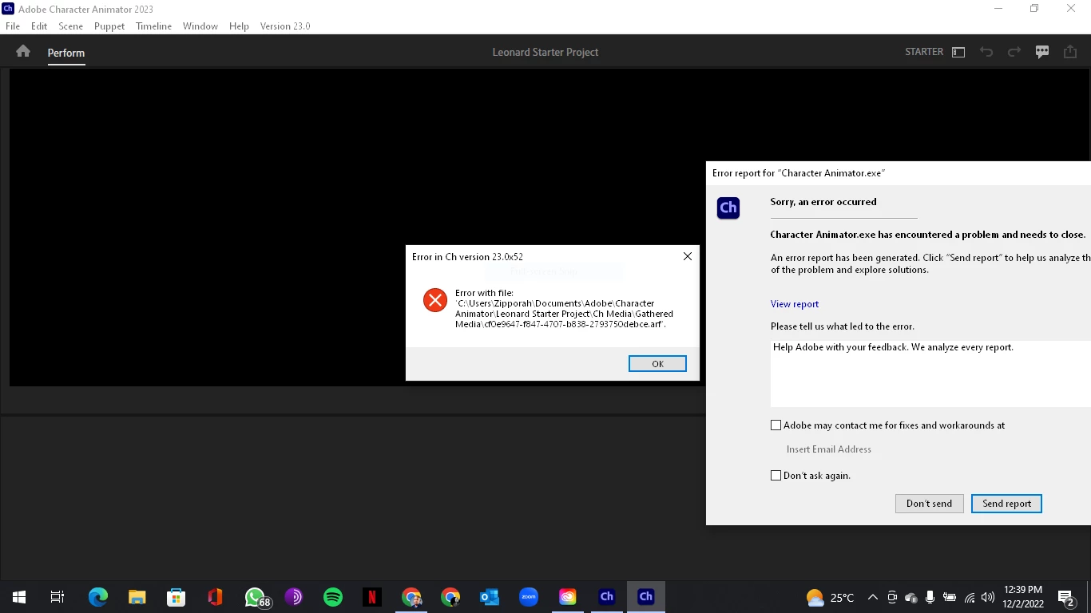
Task: Click the microphone icon in system tray
Action: click(x=930, y=597)
